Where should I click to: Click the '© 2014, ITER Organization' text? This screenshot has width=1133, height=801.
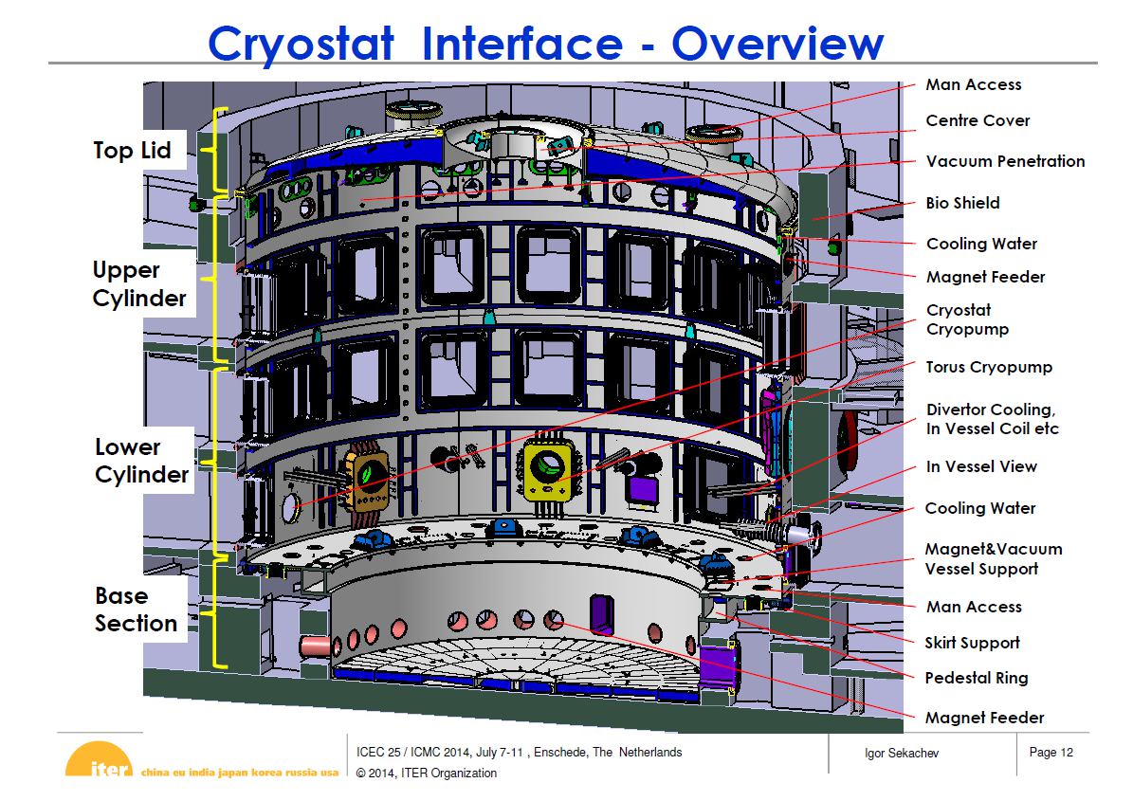pyautogui.click(x=427, y=773)
